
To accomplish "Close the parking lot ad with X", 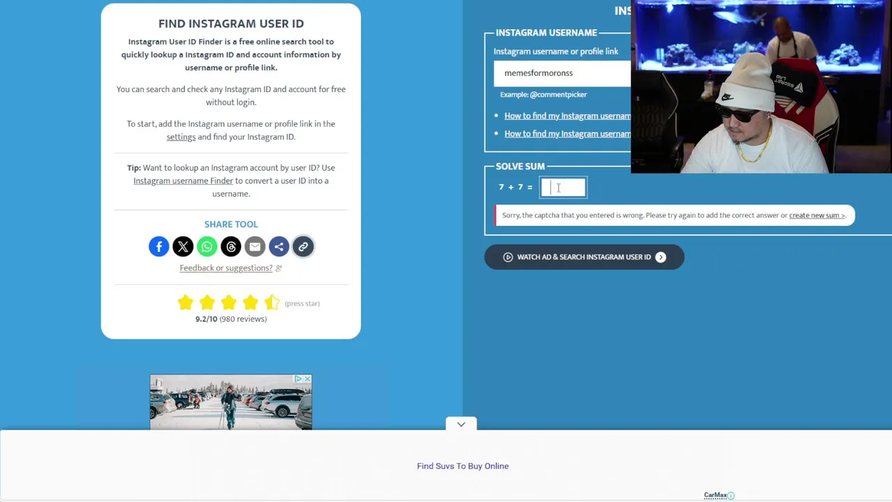I will click(307, 379).
